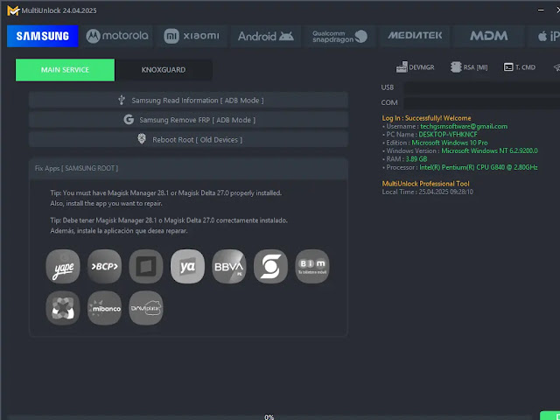Run Samsung Remove FRP [ADB Mode]
Screen dimensions: 560x420
[189, 120]
